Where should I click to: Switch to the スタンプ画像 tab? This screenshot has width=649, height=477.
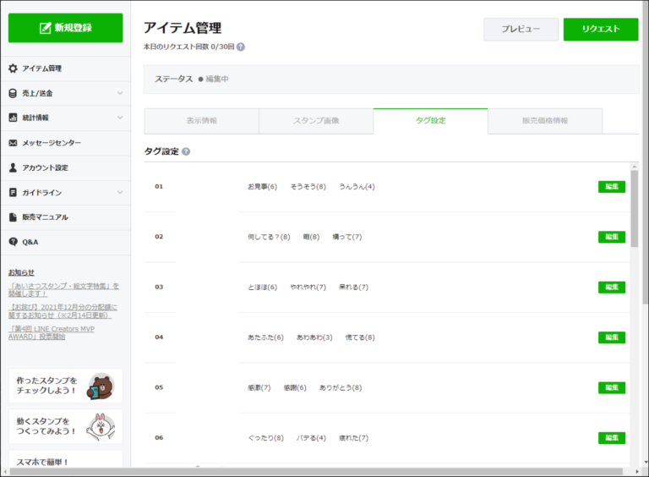(x=315, y=121)
